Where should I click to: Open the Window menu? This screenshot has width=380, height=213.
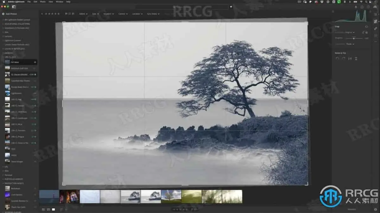pyautogui.click(x=60, y=2)
